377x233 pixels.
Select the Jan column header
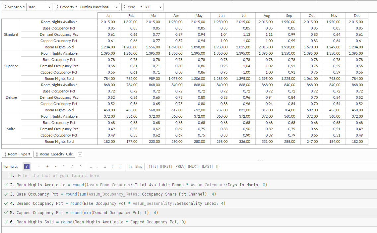[109, 16]
